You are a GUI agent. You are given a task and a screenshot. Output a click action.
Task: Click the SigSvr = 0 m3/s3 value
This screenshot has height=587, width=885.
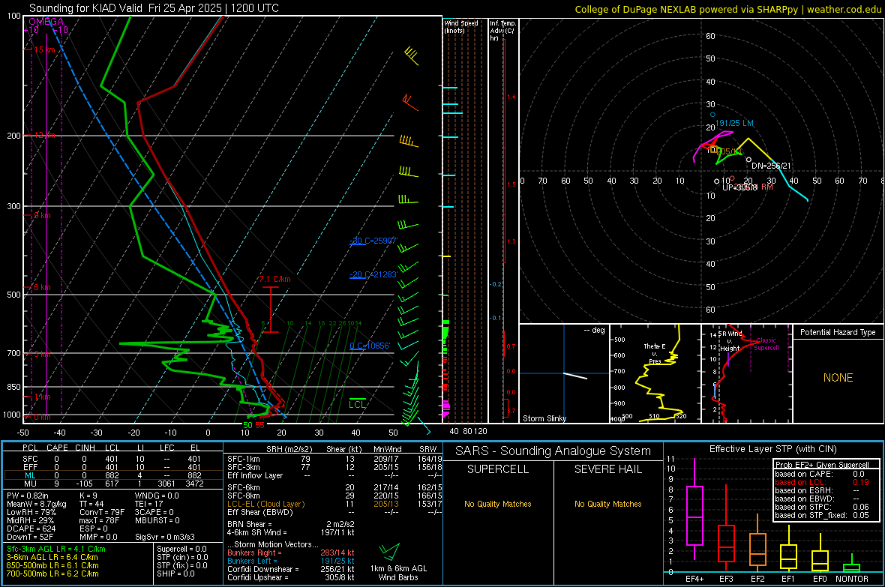(165, 538)
